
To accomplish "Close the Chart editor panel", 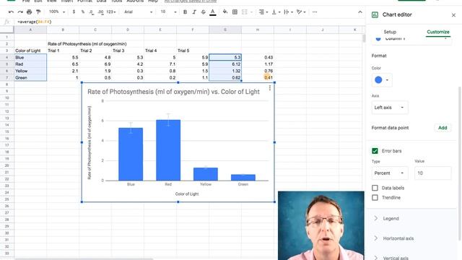I will pyautogui.click(x=453, y=15).
